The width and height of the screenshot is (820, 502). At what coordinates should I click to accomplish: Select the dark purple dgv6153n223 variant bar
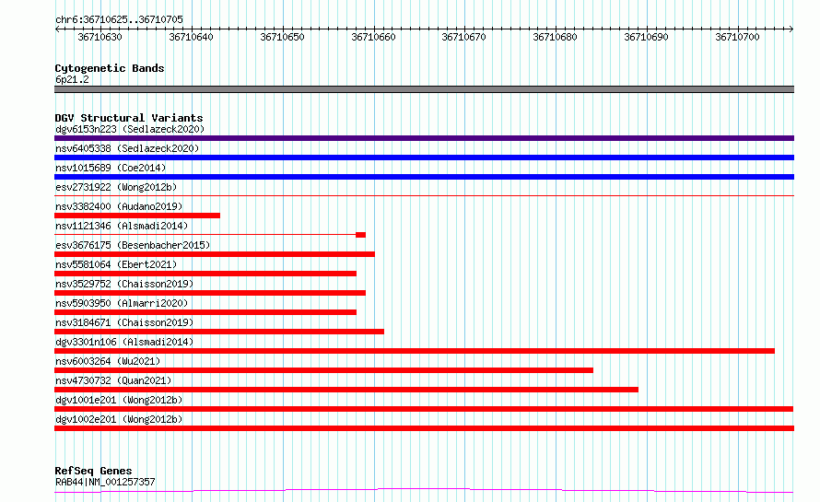point(424,138)
